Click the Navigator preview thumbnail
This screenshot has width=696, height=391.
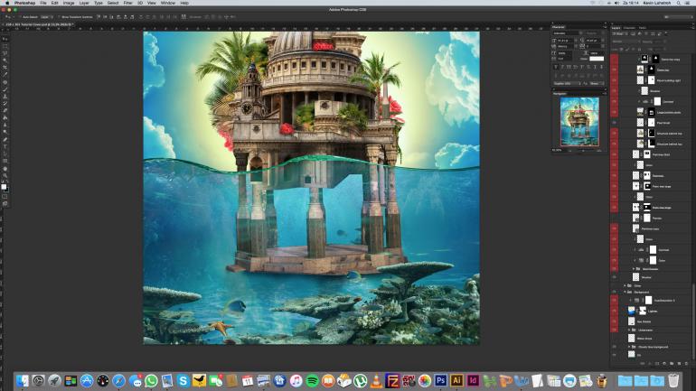(579, 122)
